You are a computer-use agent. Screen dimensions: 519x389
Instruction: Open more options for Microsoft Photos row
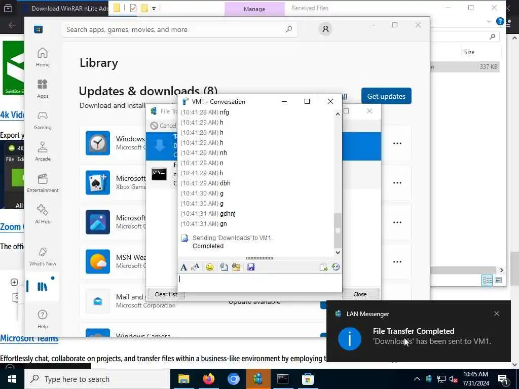397,222
